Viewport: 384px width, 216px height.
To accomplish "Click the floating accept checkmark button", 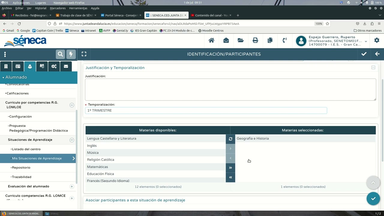I will pyautogui.click(x=373, y=199).
